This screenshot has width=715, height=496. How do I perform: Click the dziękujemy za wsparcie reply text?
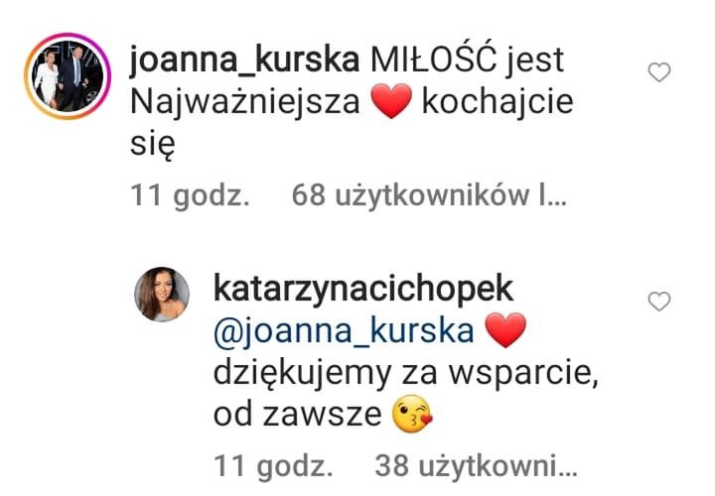point(405,374)
